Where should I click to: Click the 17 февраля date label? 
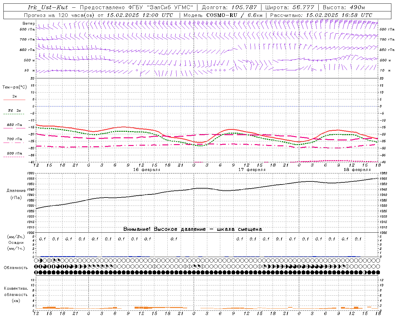252,170
